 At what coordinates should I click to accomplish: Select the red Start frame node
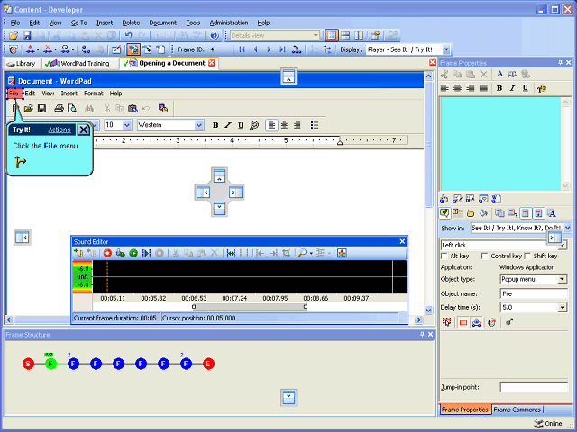click(28, 364)
